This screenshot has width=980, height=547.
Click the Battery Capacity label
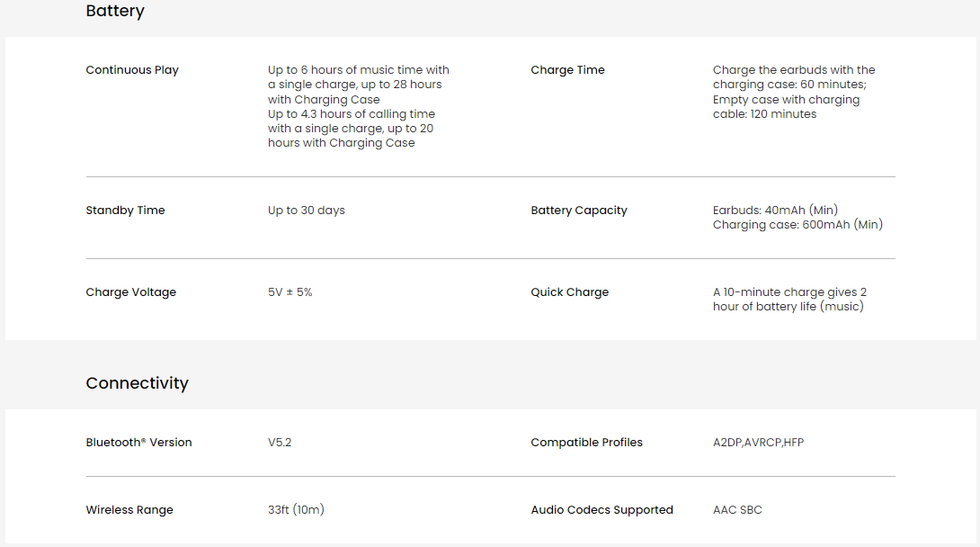point(579,211)
